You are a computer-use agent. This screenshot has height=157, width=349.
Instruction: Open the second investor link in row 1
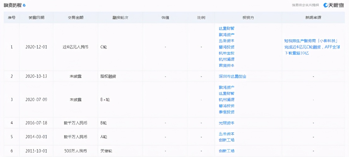(x=227, y=35)
